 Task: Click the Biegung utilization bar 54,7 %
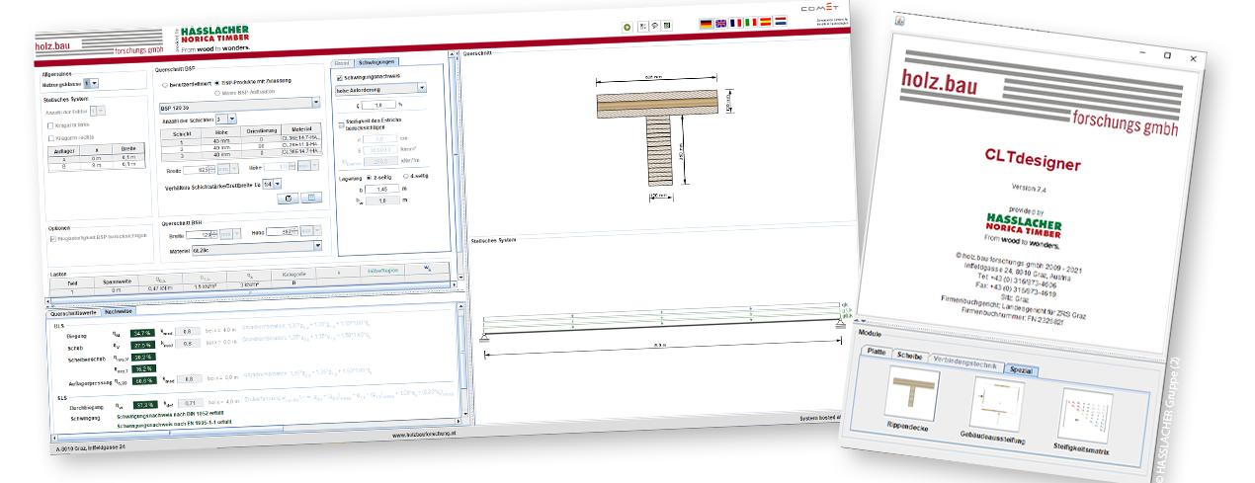[x=142, y=333]
